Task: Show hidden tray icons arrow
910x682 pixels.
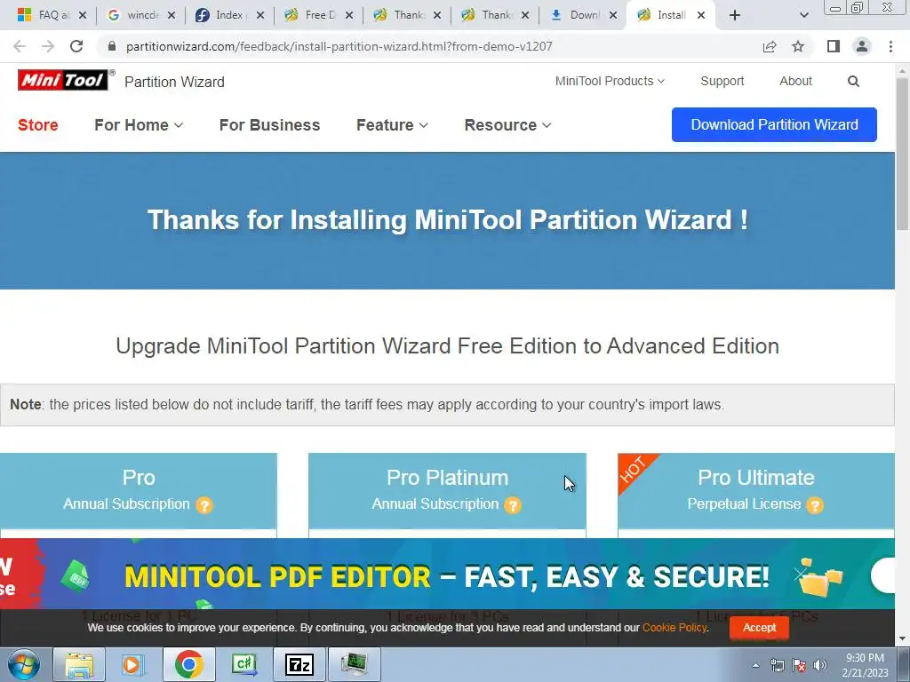Action: click(x=755, y=665)
